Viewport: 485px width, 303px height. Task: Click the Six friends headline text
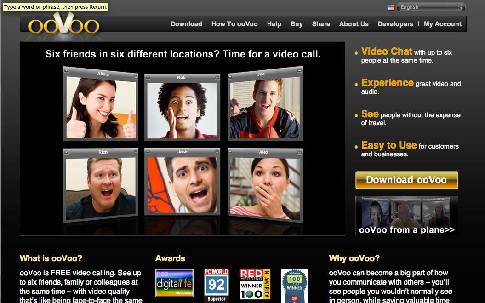pos(183,54)
